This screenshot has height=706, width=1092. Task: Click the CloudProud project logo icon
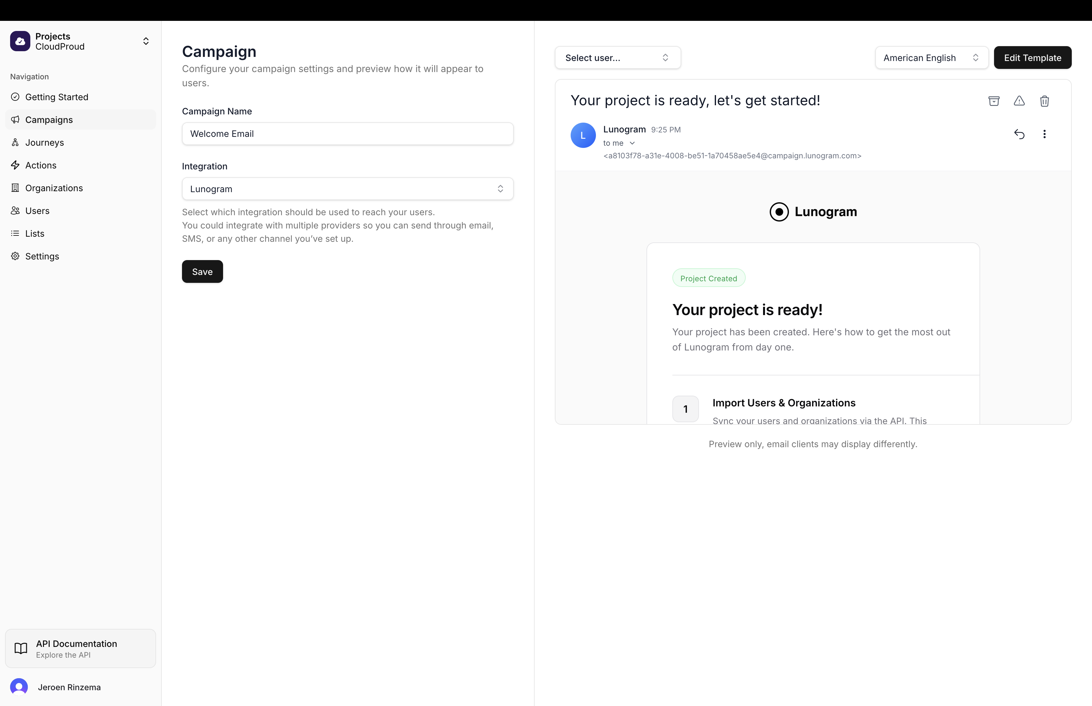pyautogui.click(x=20, y=41)
